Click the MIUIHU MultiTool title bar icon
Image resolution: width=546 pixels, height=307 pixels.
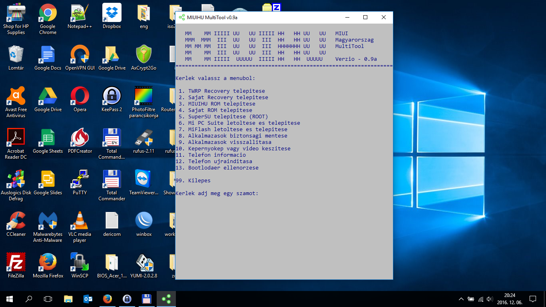[x=182, y=18]
